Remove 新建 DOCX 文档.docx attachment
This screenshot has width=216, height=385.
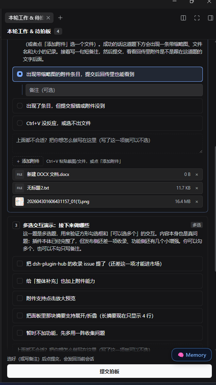(x=197, y=174)
